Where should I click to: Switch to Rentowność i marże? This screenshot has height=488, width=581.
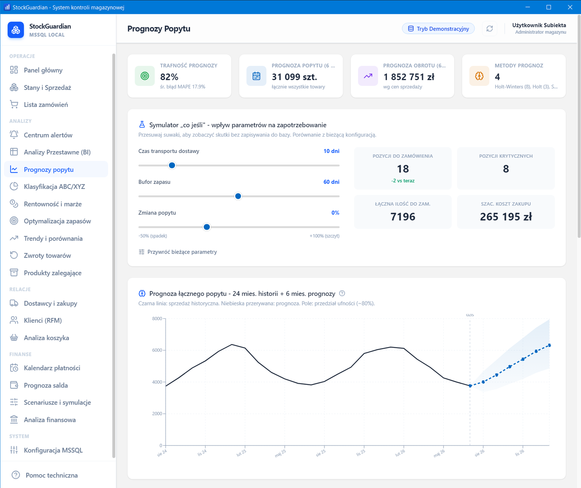point(56,204)
